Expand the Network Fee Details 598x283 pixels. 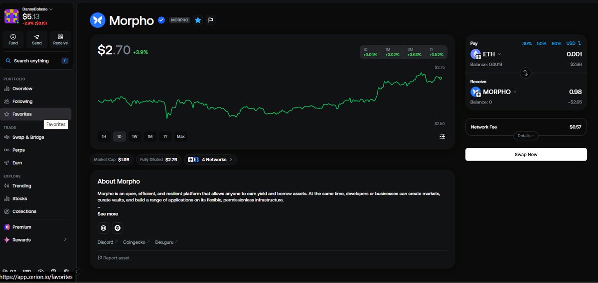pyautogui.click(x=526, y=136)
